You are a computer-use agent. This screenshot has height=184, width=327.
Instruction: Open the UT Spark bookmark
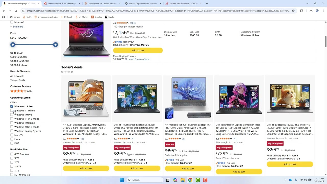click(67, 17)
